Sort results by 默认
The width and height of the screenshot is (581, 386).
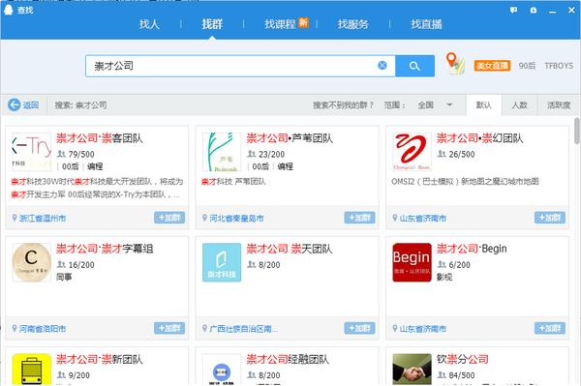point(483,105)
